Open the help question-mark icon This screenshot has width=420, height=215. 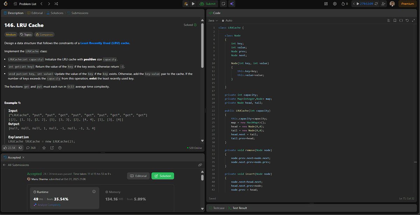(x=60, y=148)
